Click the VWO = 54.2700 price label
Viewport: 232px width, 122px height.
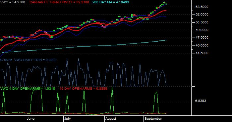coord(13,2)
